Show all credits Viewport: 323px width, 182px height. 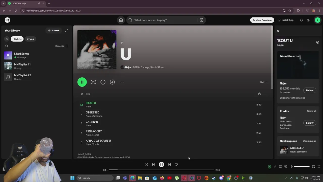pyautogui.click(x=311, y=111)
